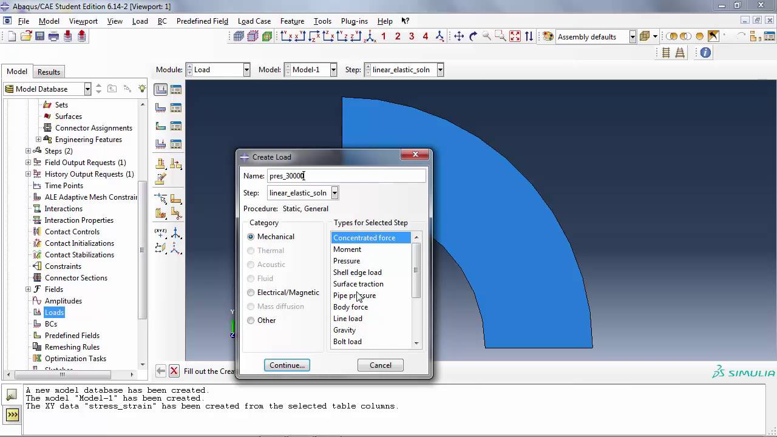This screenshot has width=777, height=437.
Task: Select the Electrical/Magnetic category radio button
Action: (x=251, y=293)
